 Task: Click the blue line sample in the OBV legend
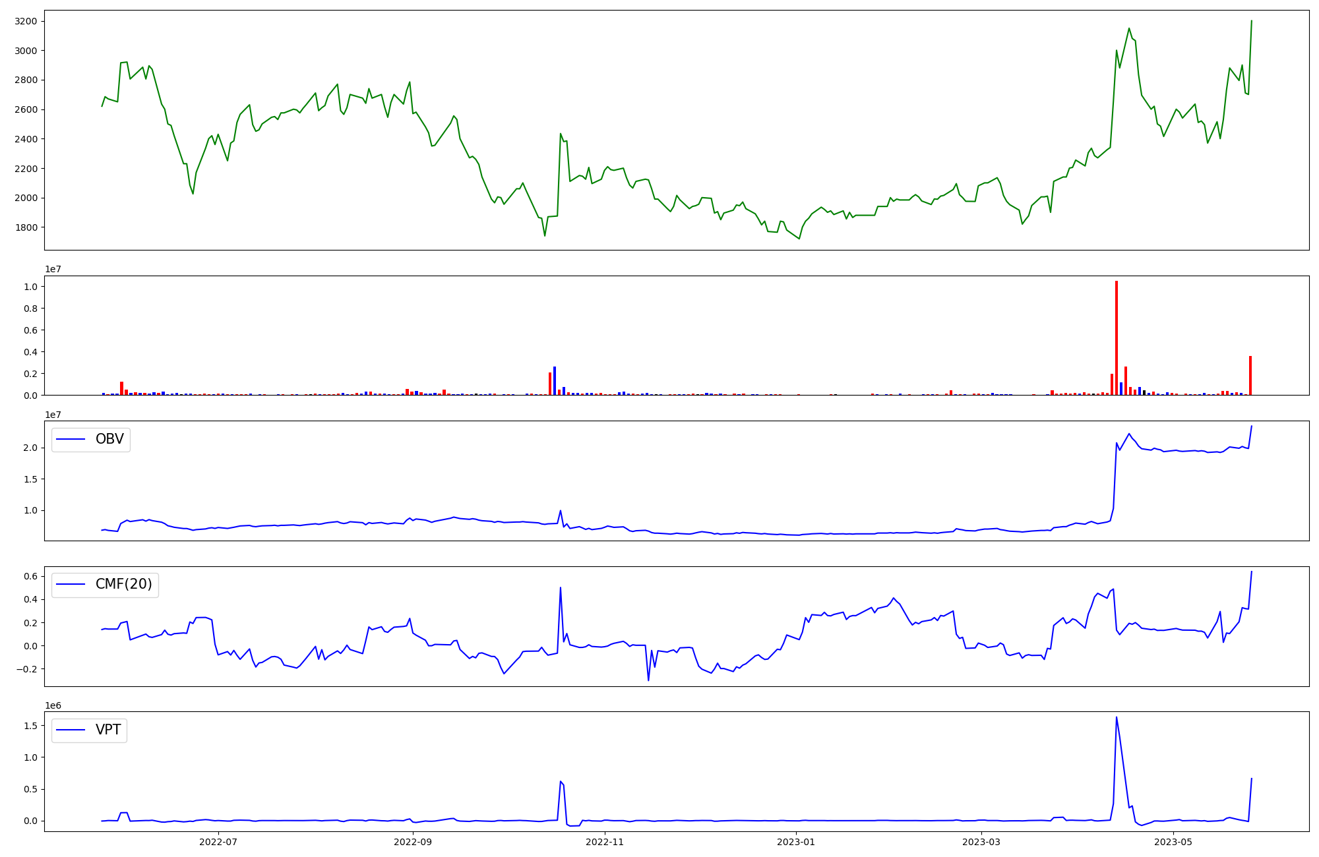(x=71, y=439)
